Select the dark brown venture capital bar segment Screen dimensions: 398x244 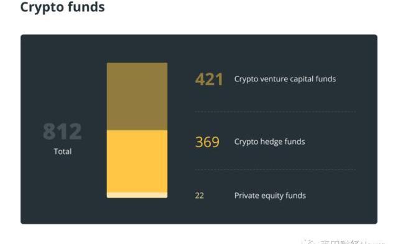(x=137, y=96)
